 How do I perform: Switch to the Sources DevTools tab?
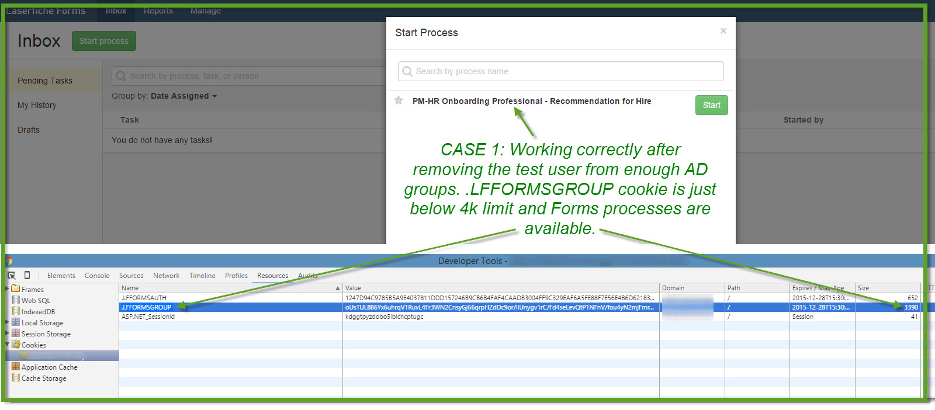(x=131, y=276)
